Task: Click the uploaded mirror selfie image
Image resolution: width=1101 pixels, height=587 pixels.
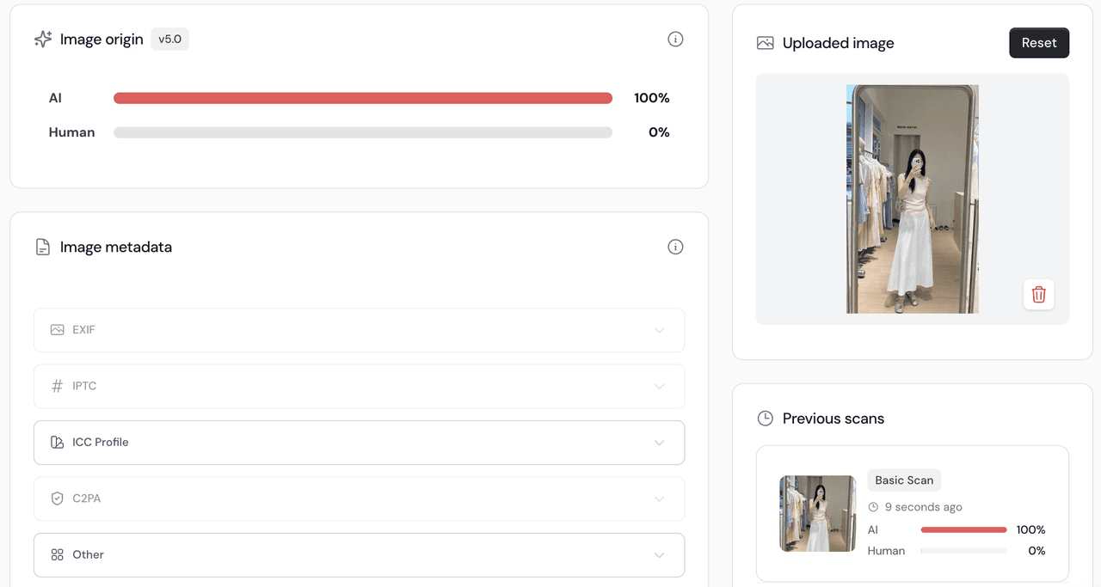Action: tap(913, 199)
